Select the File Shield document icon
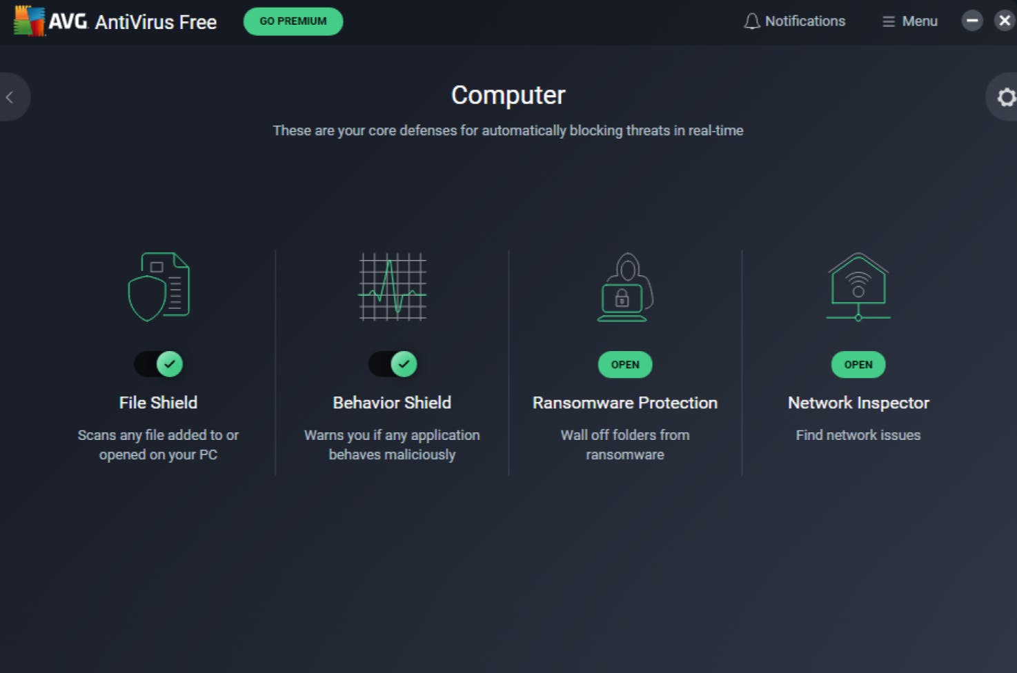The width and height of the screenshot is (1017, 673). pos(159,286)
